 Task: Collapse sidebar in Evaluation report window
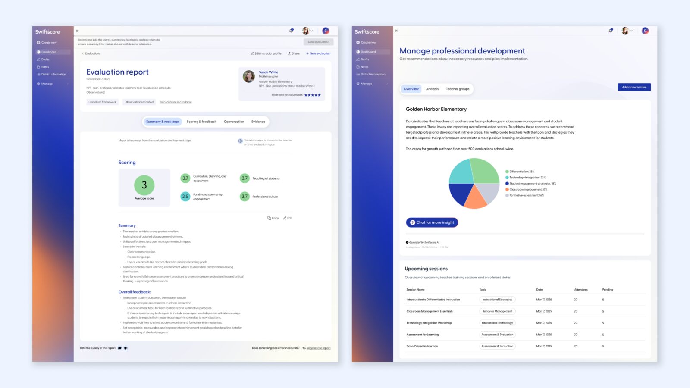[x=78, y=31]
